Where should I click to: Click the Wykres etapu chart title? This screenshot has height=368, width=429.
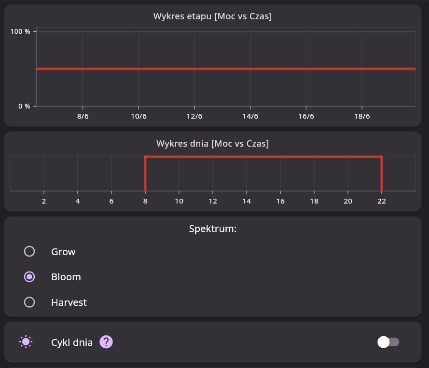[212, 16]
